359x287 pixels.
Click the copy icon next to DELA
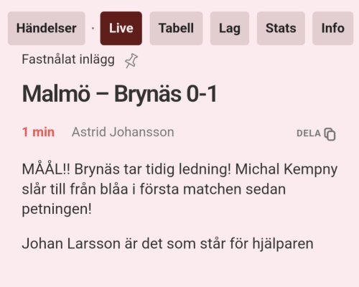pos(330,134)
